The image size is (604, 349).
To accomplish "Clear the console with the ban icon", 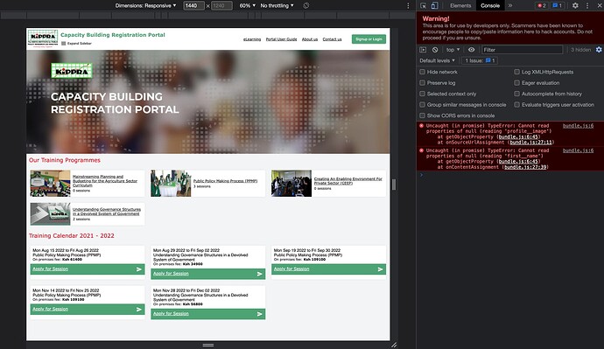I will (435, 50).
